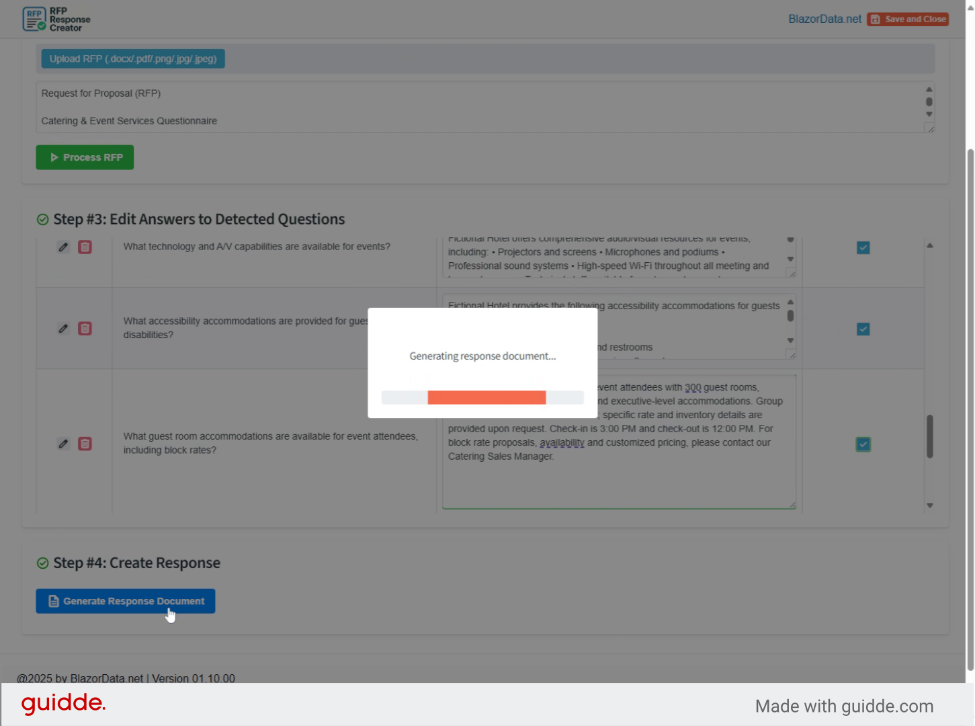This screenshot has width=975, height=726.
Task: Delete the technology and A/V capabilities question
Action: (85, 247)
